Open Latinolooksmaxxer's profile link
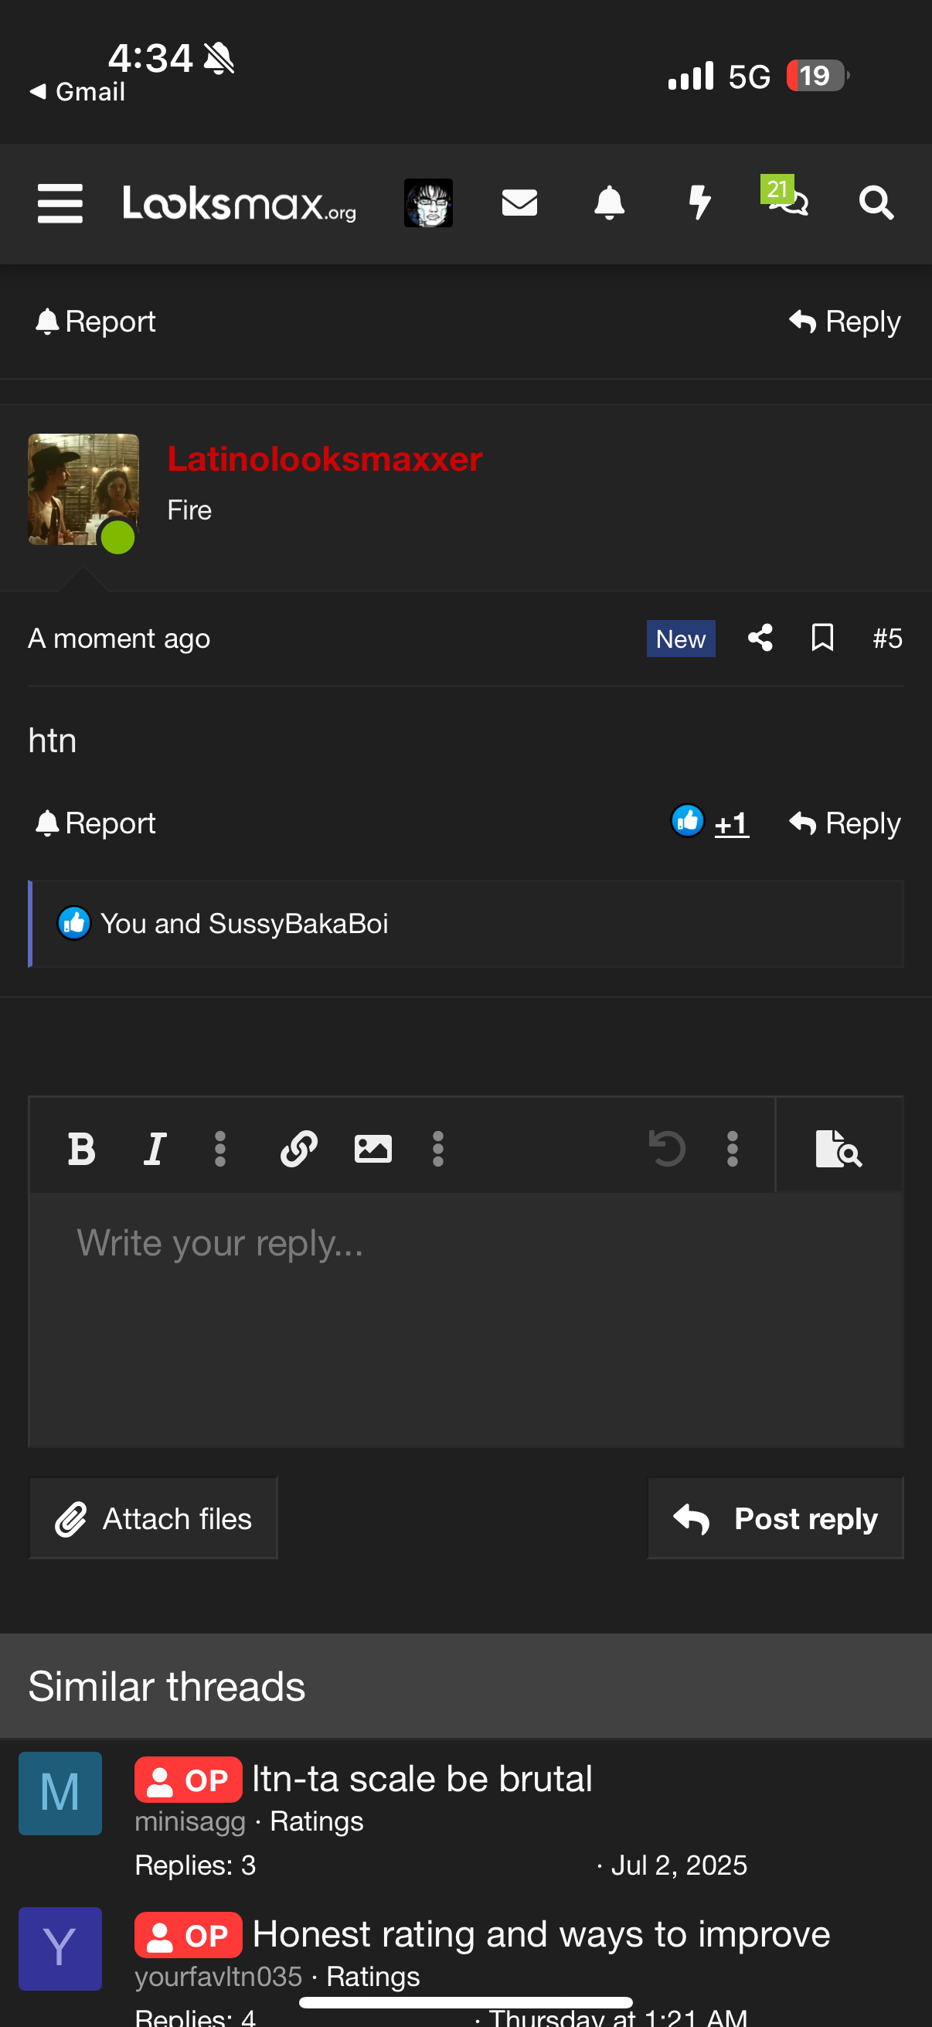The width and height of the screenshot is (932, 2027). [325, 458]
